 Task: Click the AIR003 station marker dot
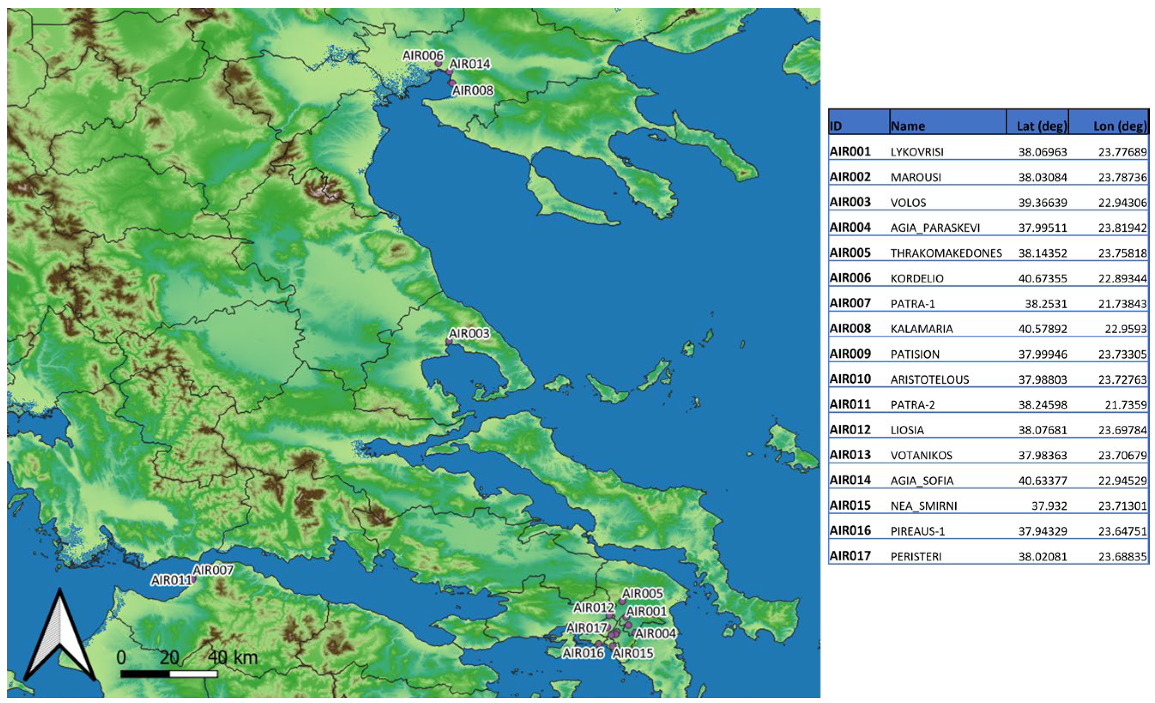449,342
